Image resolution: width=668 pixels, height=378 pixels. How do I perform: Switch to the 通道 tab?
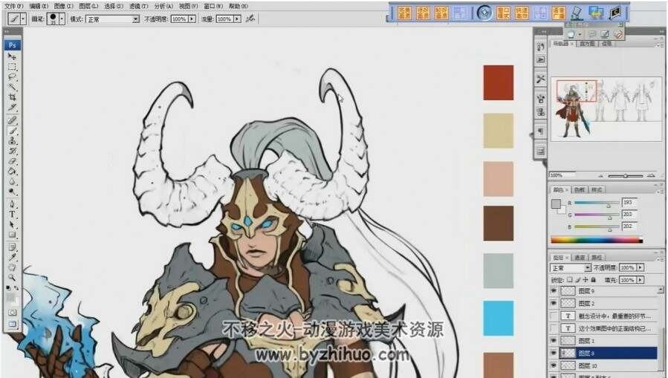tap(580, 258)
